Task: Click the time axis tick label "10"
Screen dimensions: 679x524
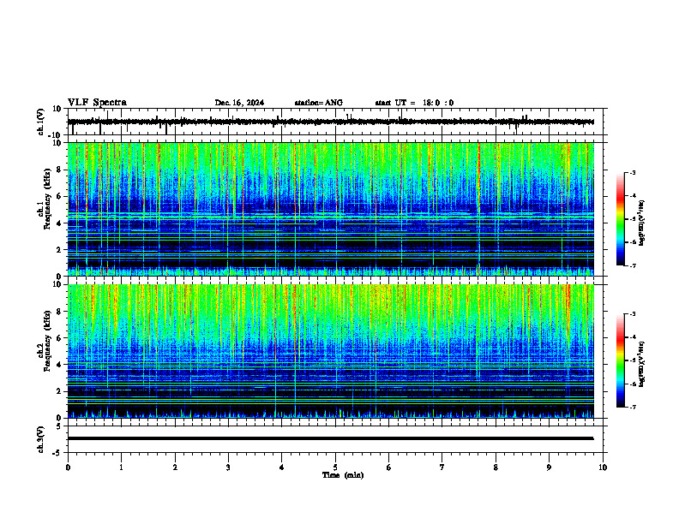Action: pyautogui.click(x=603, y=467)
